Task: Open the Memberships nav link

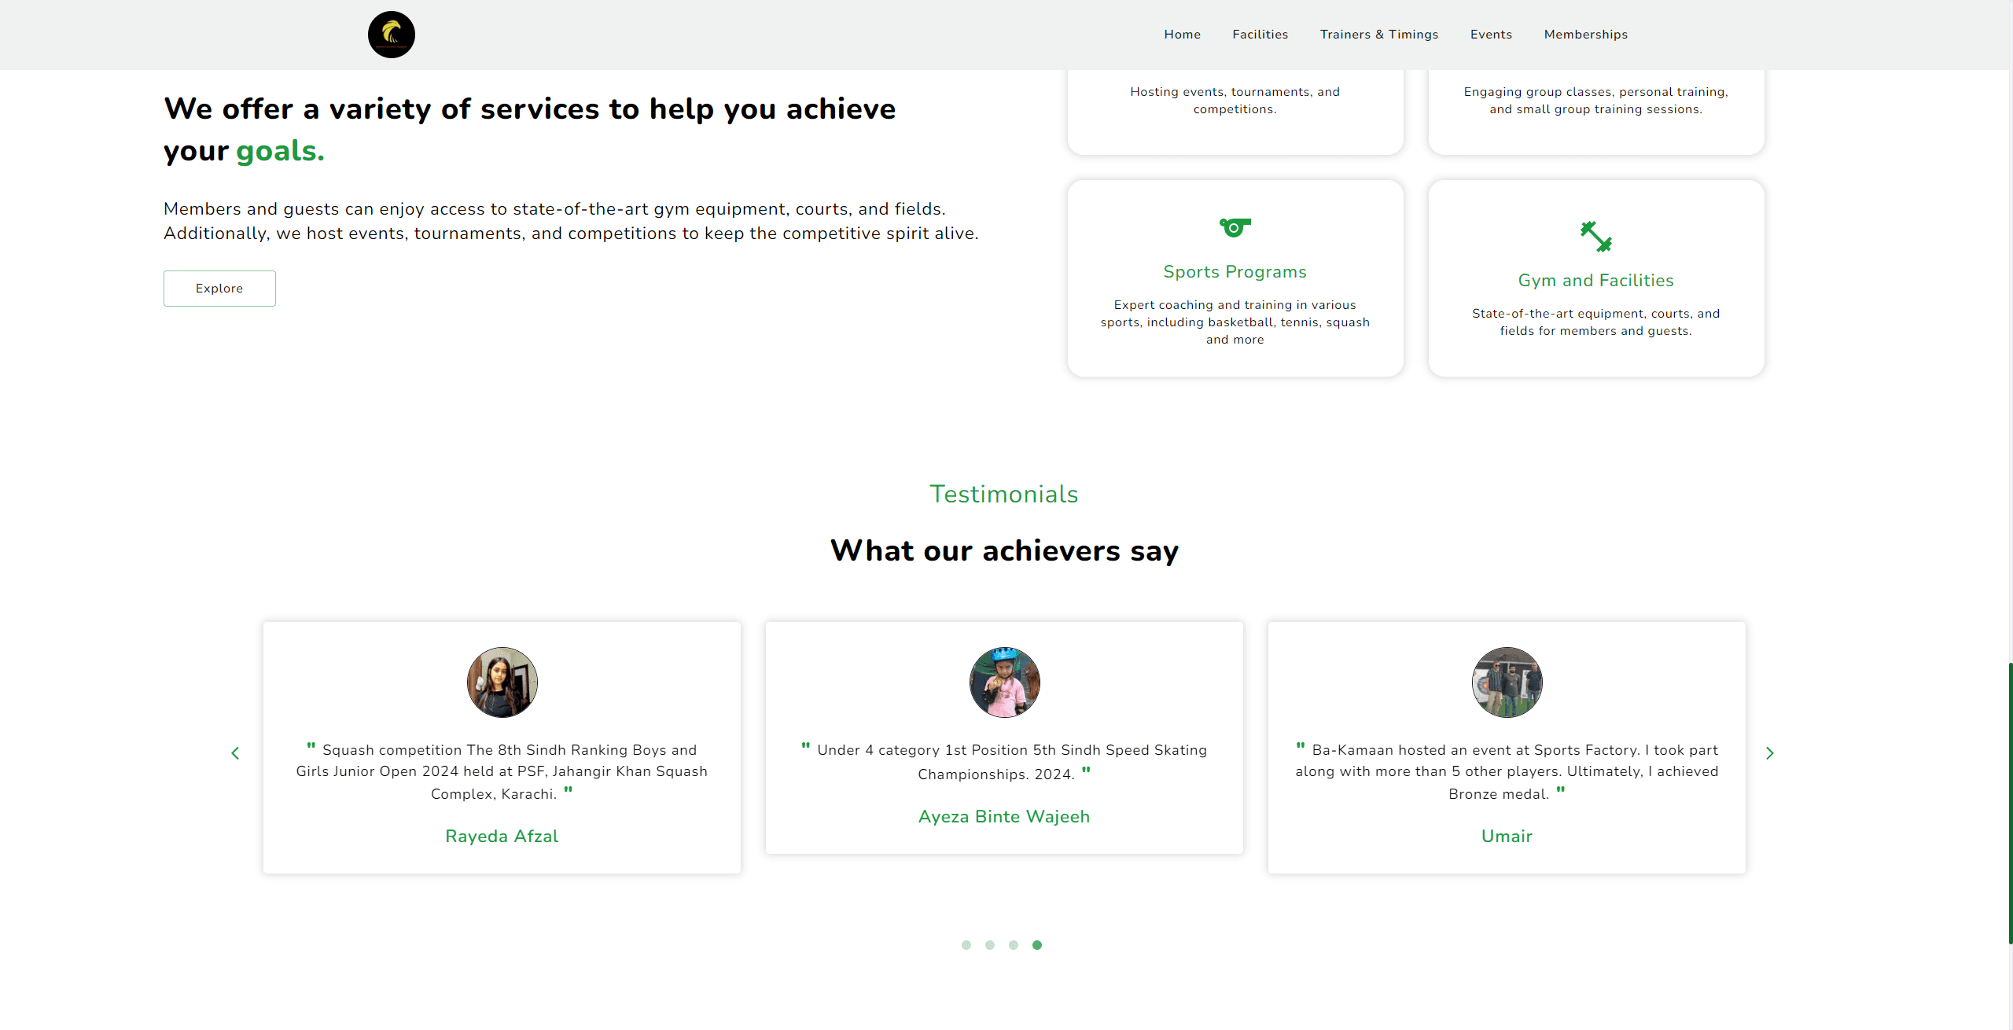Action: tap(1586, 35)
